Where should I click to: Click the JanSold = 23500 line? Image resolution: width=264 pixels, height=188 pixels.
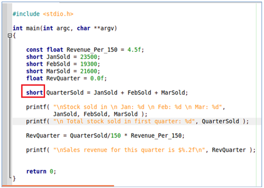tap(63, 57)
